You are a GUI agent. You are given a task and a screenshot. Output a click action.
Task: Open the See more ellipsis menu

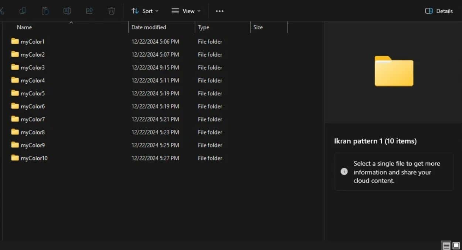tap(220, 11)
